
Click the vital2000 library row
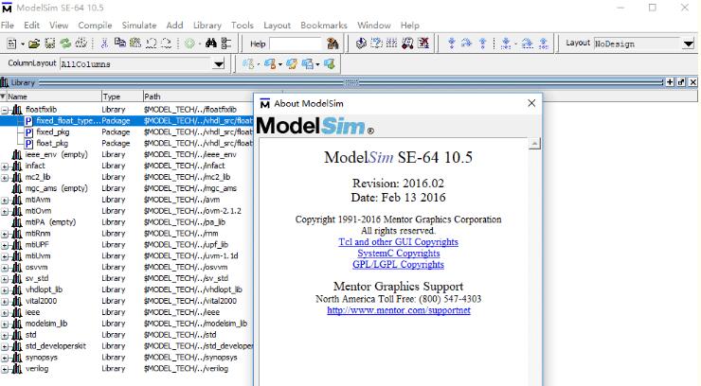pyautogui.click(x=127, y=301)
